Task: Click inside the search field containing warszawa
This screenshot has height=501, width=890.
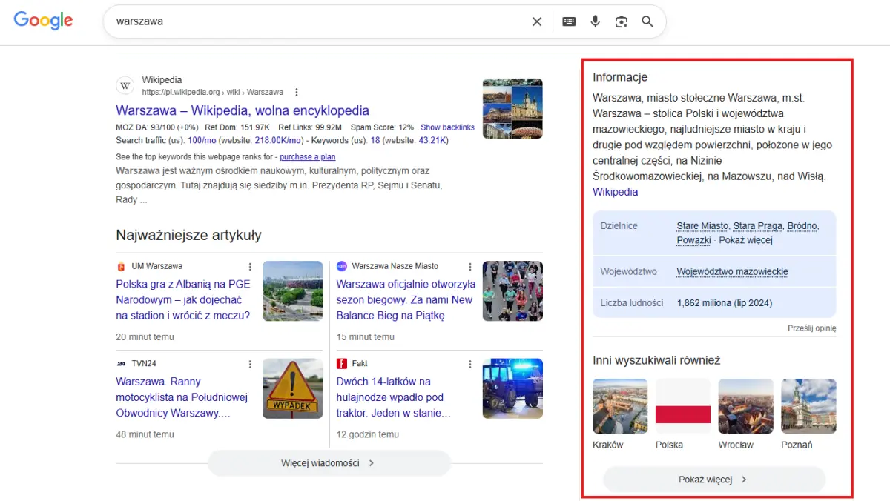Action: click(x=319, y=21)
